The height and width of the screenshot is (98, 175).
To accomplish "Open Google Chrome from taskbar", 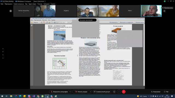I will 38,96.
